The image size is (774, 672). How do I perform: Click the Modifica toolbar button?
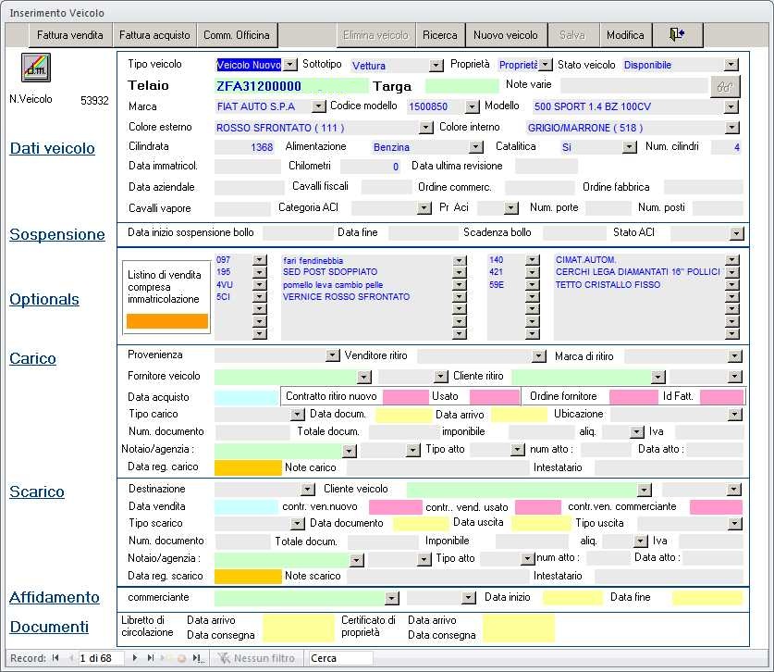625,35
